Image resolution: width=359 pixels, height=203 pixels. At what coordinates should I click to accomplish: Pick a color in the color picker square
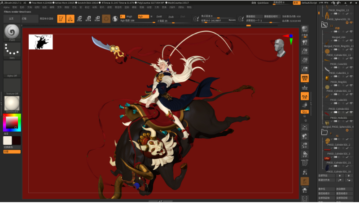tap(11, 121)
